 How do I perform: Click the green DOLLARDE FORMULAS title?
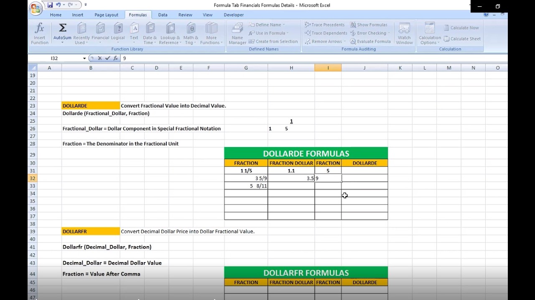coord(306,153)
